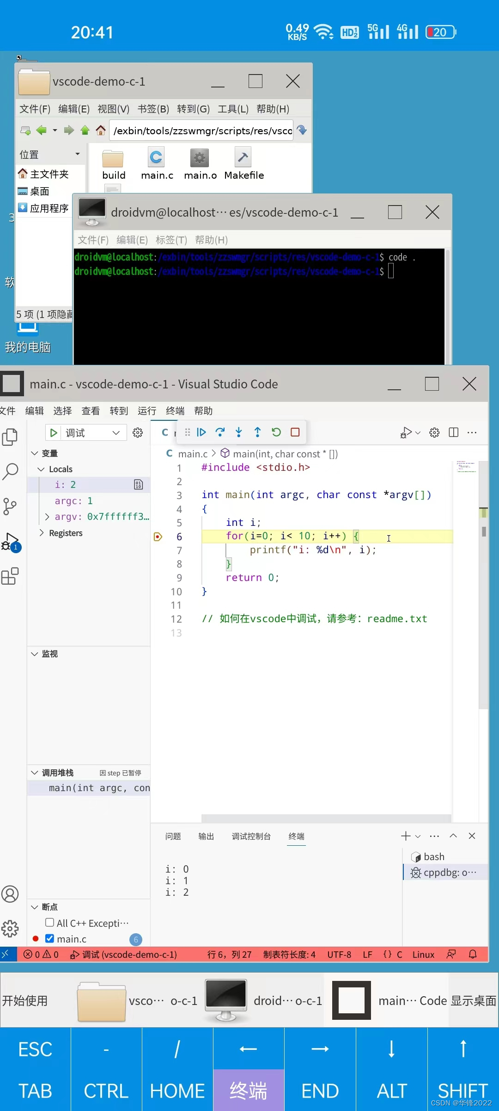This screenshot has height=1111, width=499.
Task: Open 书签(B) menu in file manager
Action: (153, 109)
